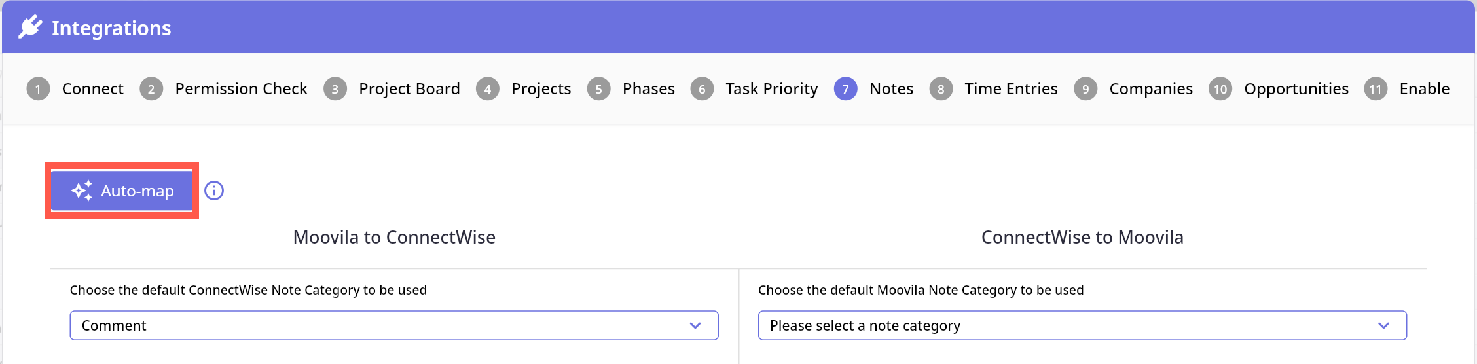Click the step 3 Project Board circle
The height and width of the screenshot is (364, 1477).
[335, 89]
